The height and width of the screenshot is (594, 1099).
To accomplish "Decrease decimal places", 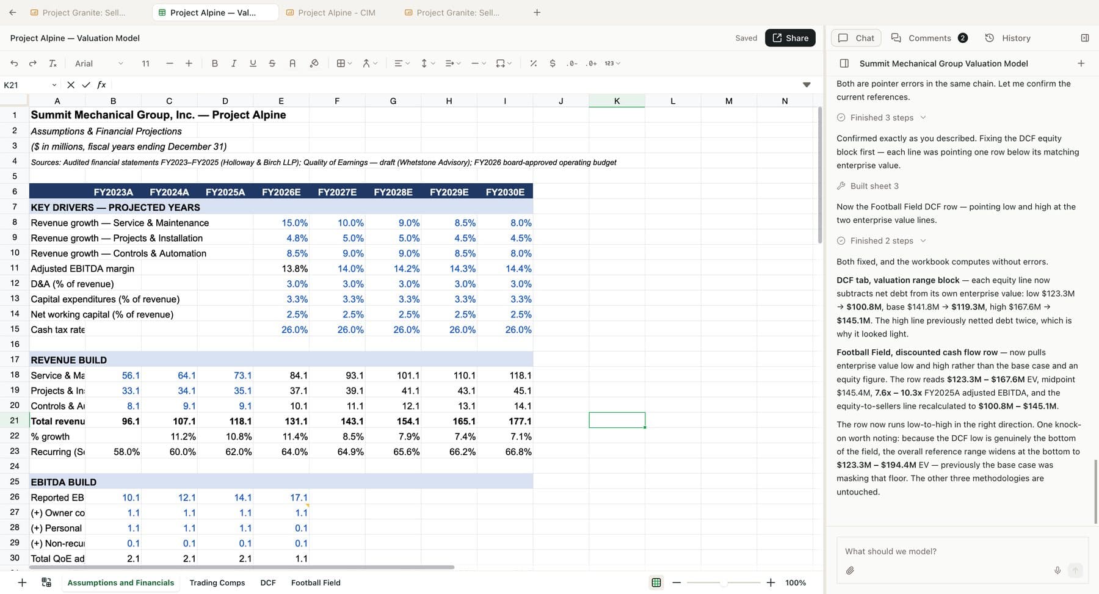I will pos(572,63).
